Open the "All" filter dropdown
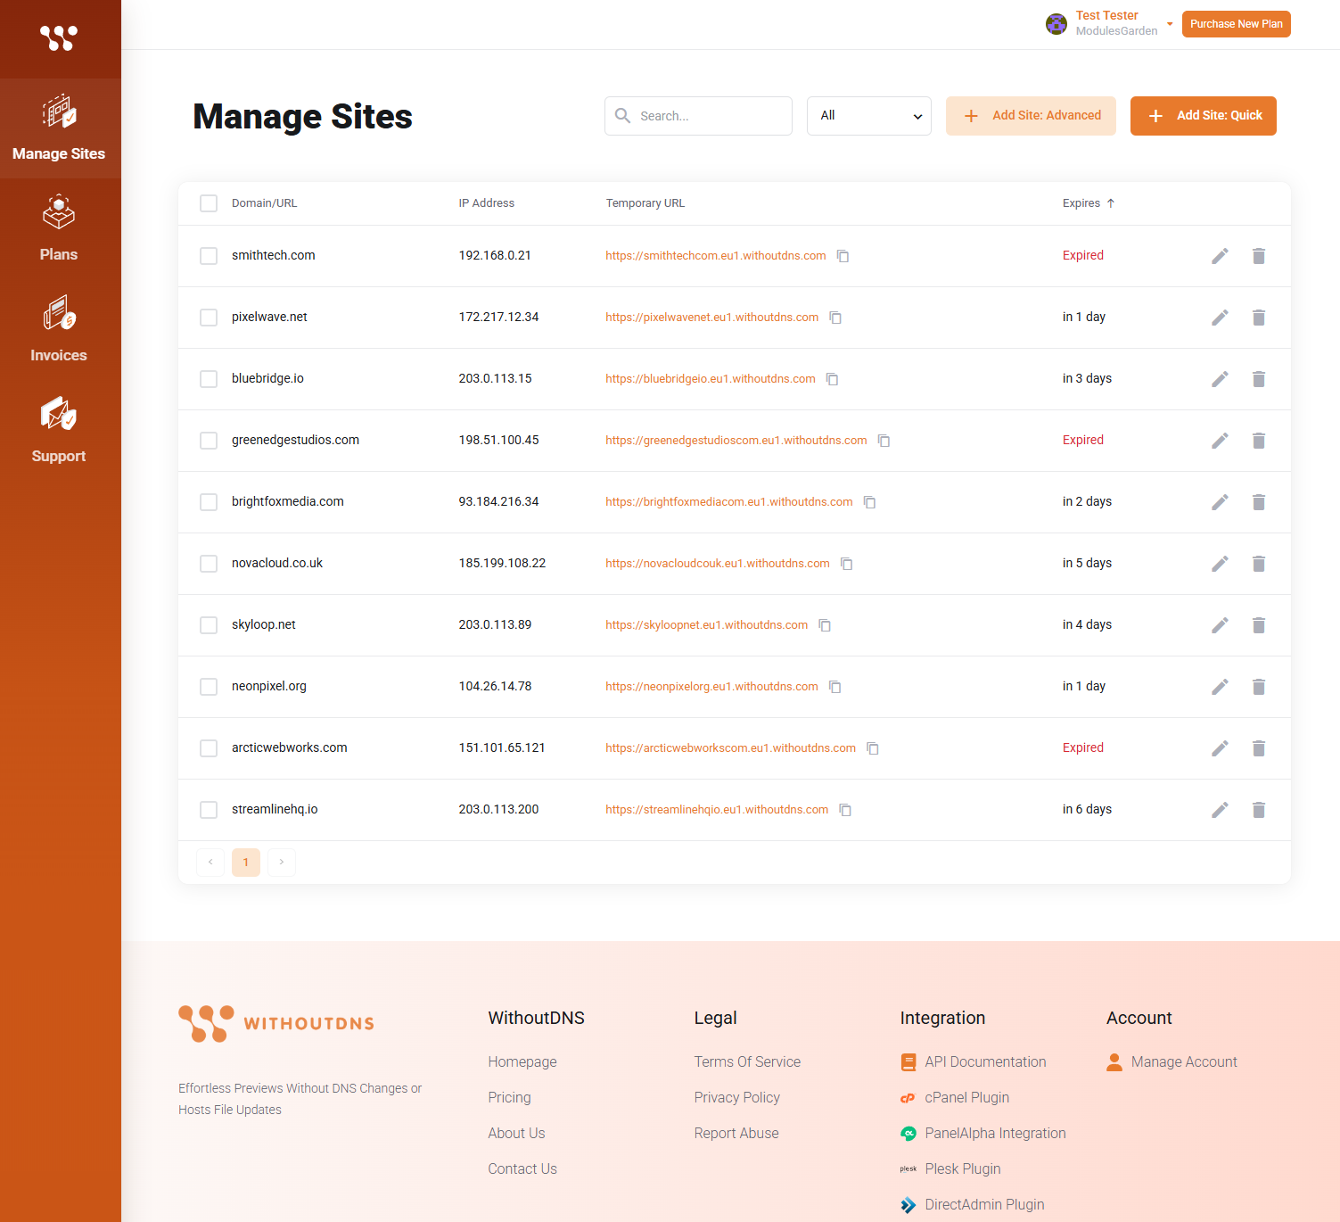 (868, 115)
